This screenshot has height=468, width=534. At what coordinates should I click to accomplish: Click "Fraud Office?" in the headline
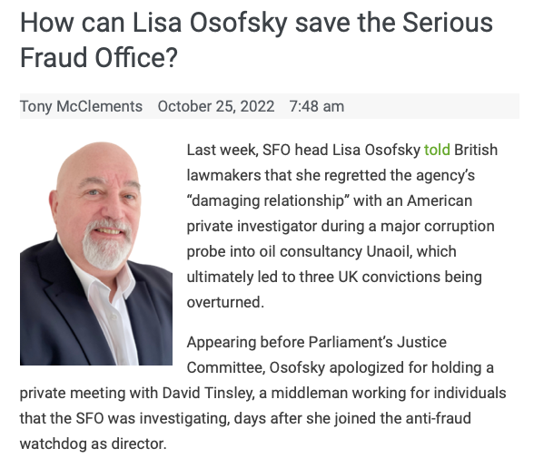point(99,57)
